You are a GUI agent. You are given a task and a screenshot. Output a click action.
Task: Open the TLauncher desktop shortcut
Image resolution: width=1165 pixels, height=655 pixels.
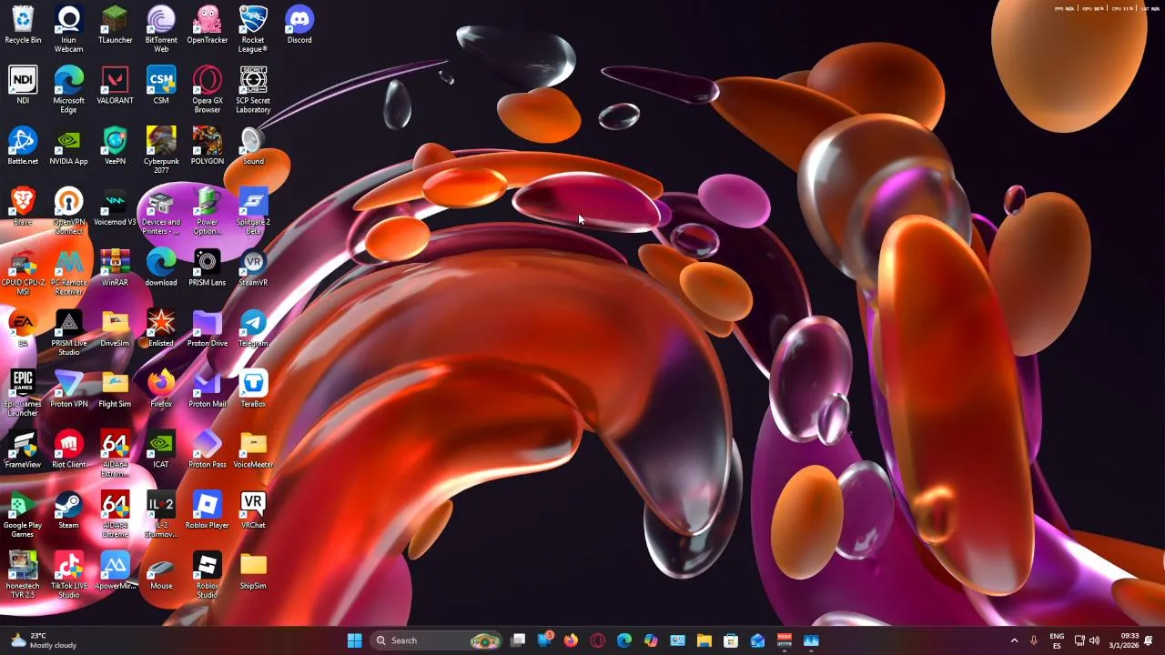(x=116, y=25)
